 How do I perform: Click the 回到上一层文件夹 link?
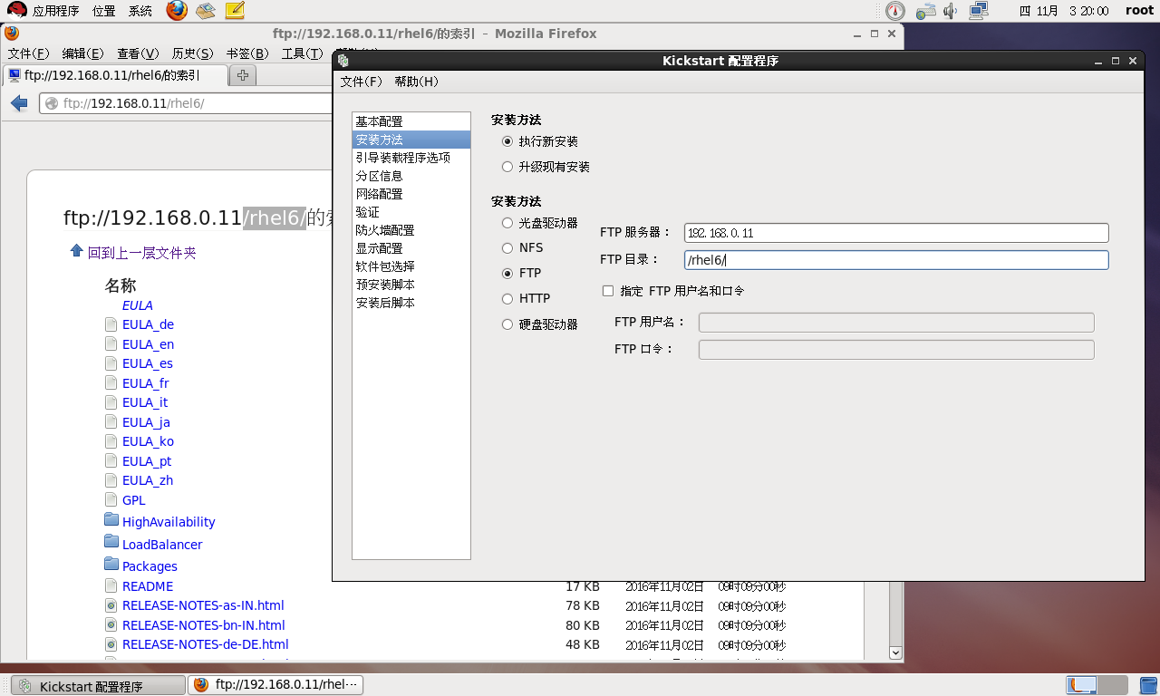coord(141,253)
